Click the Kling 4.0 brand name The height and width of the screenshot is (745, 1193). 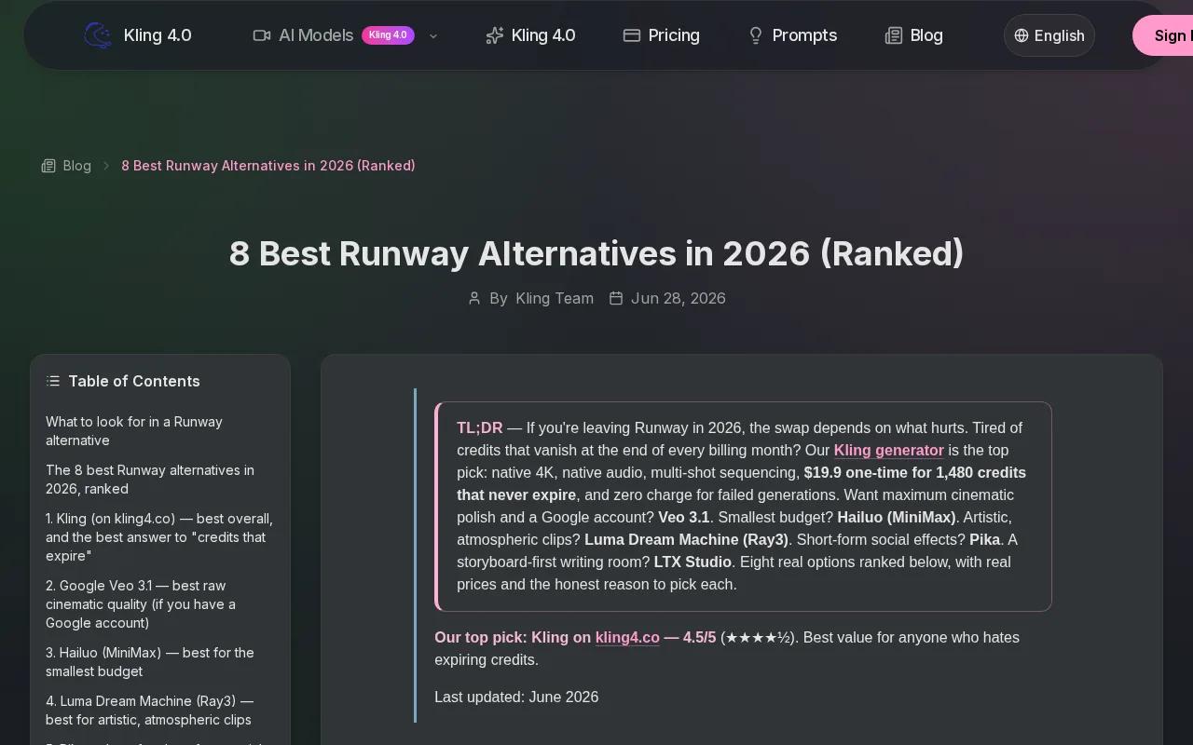tap(158, 35)
